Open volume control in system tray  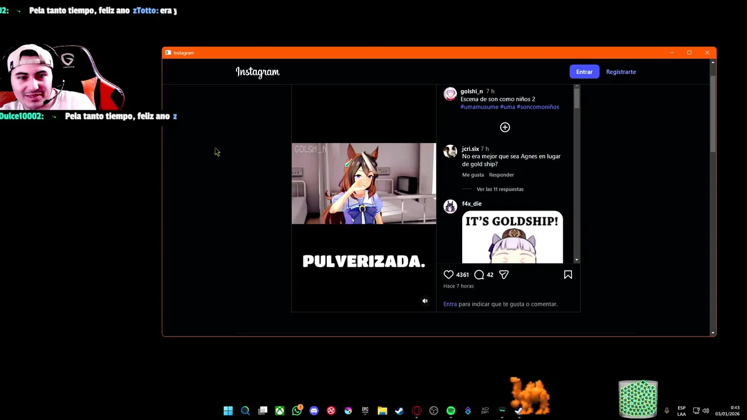click(x=706, y=411)
